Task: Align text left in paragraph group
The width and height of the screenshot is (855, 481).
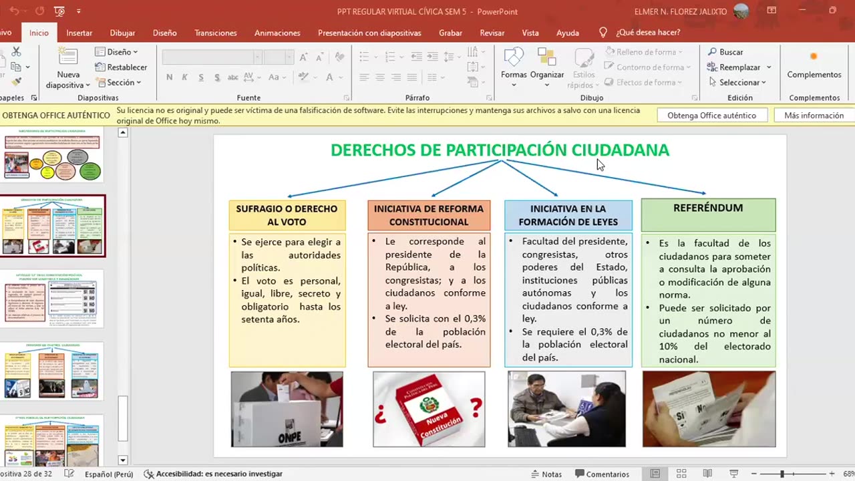Action: point(365,77)
